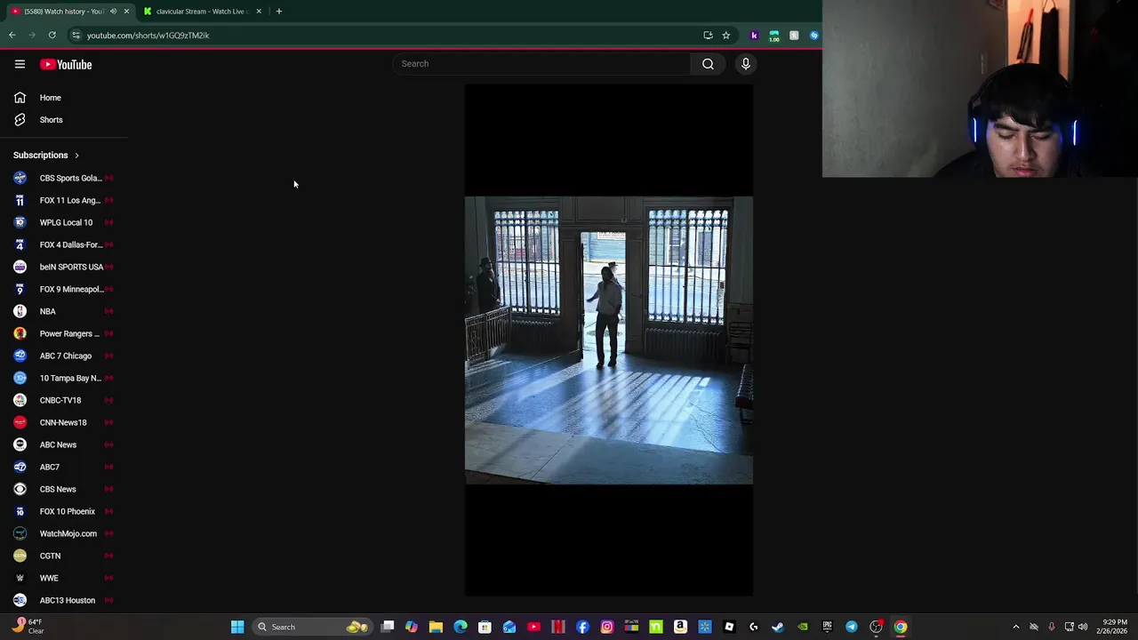This screenshot has width=1138, height=640.
Task: Open the purple K extension
Action: 754,36
